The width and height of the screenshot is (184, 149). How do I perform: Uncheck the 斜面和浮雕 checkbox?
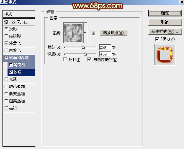point(6,58)
